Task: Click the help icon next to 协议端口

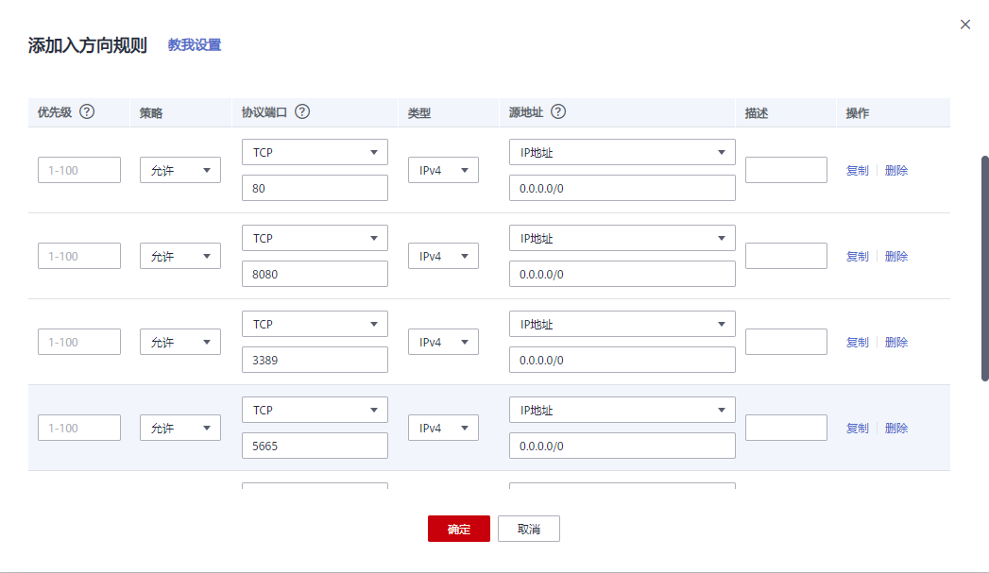Action: [302, 111]
